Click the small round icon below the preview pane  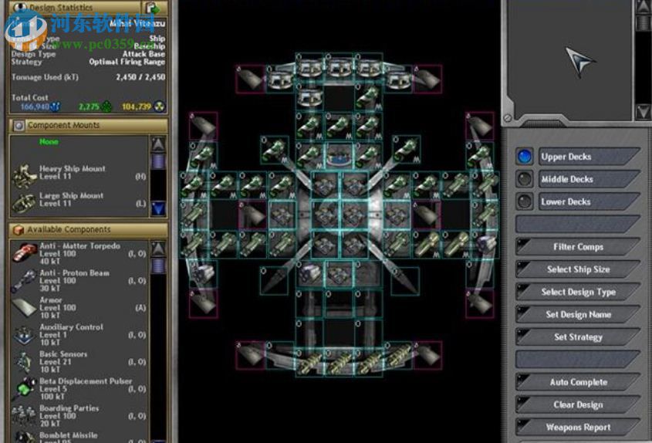click(x=508, y=119)
